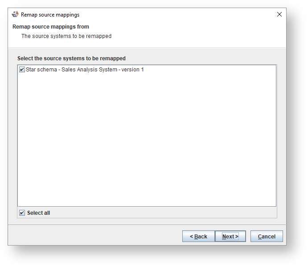
Task: Proceed with the Next button
Action: pyautogui.click(x=230, y=236)
